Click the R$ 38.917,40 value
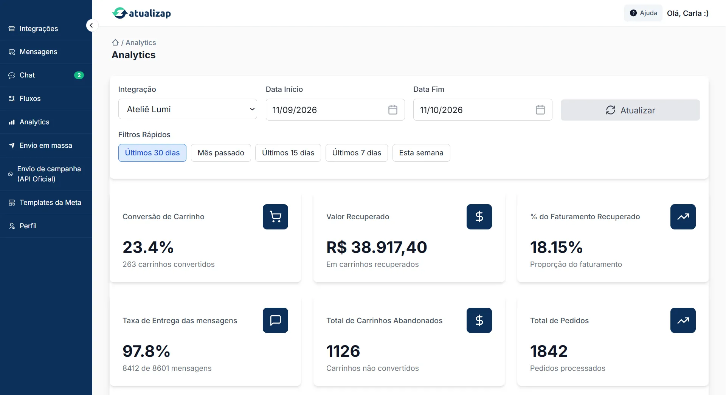This screenshot has height=395, width=726. [x=377, y=248]
